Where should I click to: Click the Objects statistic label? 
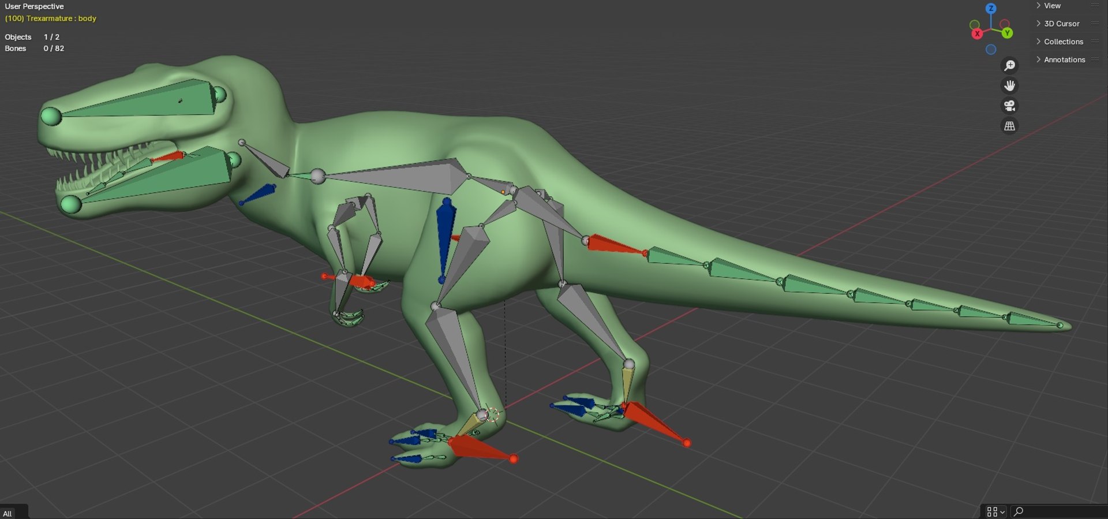click(x=18, y=37)
